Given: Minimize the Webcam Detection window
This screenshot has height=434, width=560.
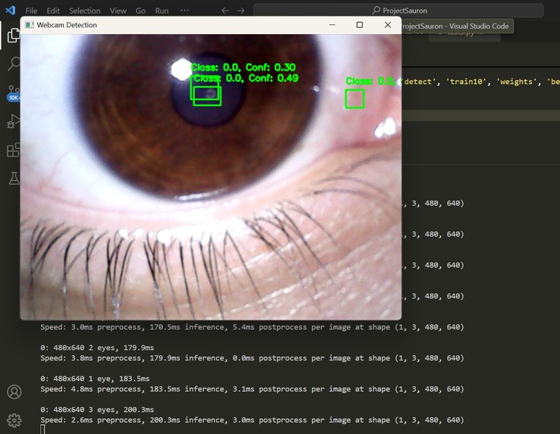Looking at the screenshot, I should click(x=332, y=25).
